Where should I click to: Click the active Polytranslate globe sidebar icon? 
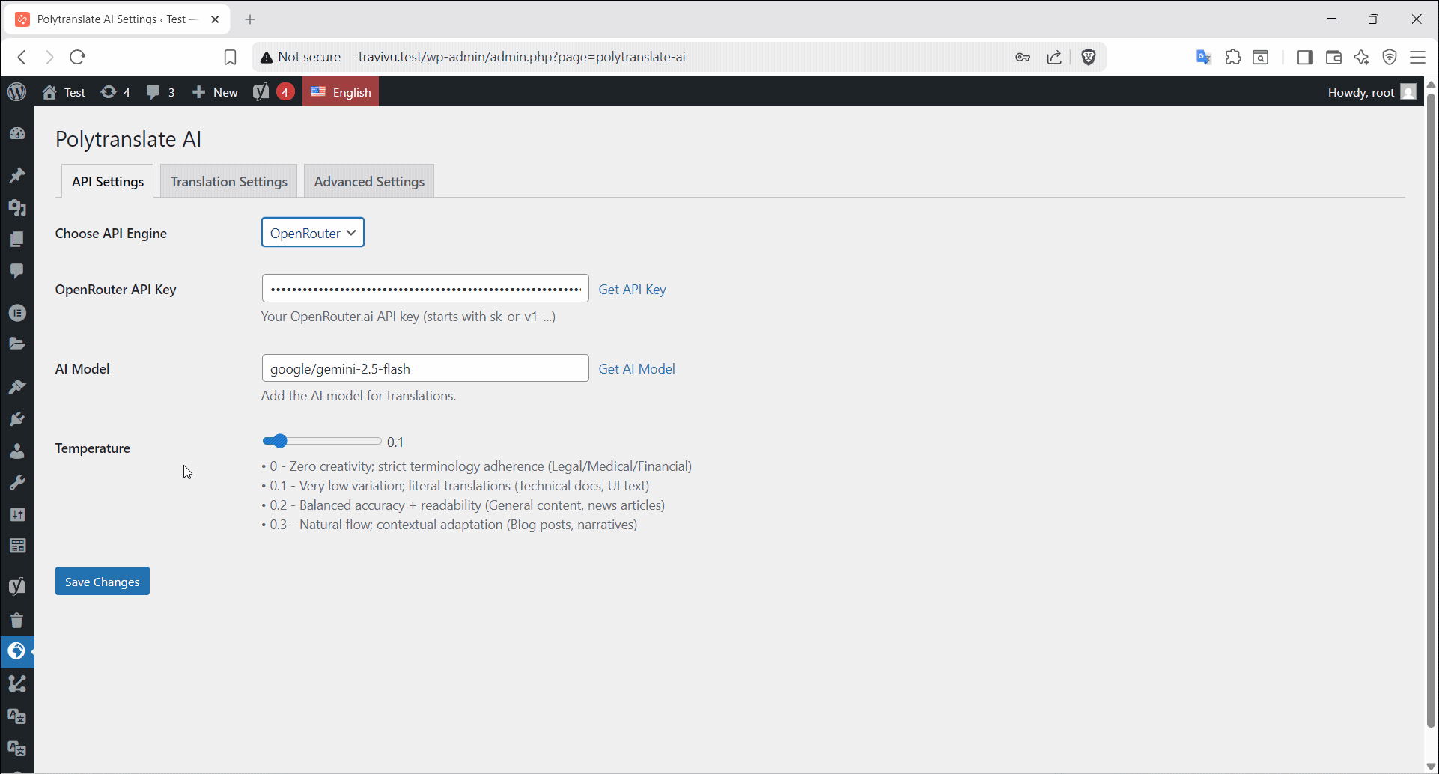pyautogui.click(x=17, y=651)
